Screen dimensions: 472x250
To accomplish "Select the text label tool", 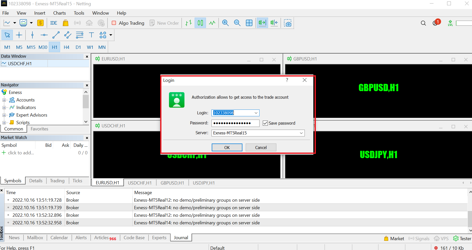I will (91, 35).
